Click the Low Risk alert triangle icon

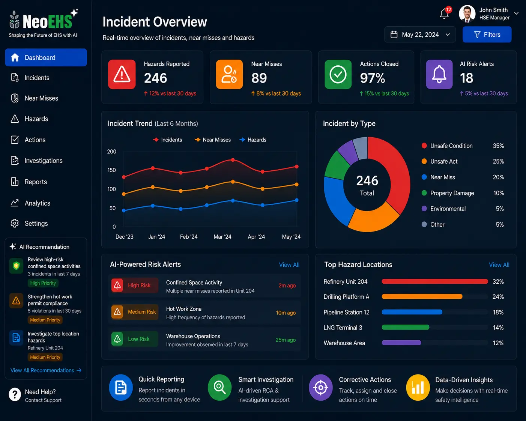point(117,339)
